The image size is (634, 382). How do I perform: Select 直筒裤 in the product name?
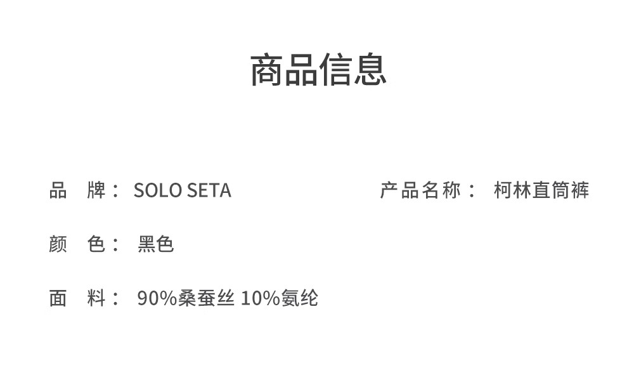coord(560,190)
